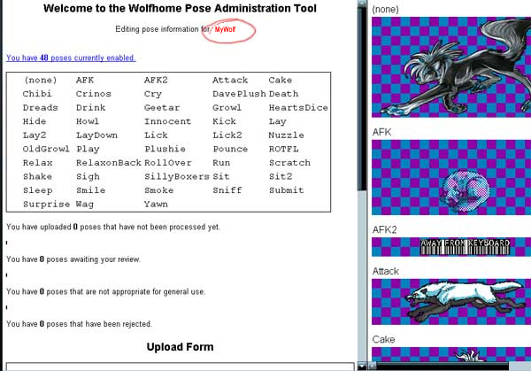Click the upload form input field
Image resolution: width=531 pixels, height=371 pixels.
click(x=177, y=366)
